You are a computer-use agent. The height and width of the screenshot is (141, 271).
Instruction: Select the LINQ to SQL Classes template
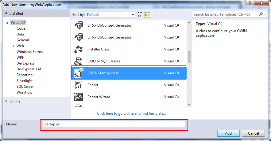pyautogui.click(x=129, y=61)
